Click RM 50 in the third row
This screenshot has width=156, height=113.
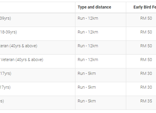point(146,46)
